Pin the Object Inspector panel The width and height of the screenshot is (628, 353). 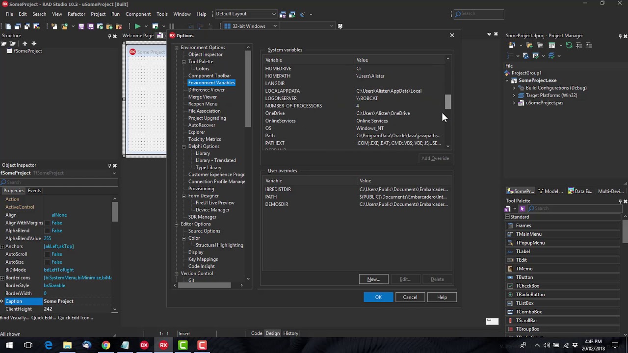point(109,165)
